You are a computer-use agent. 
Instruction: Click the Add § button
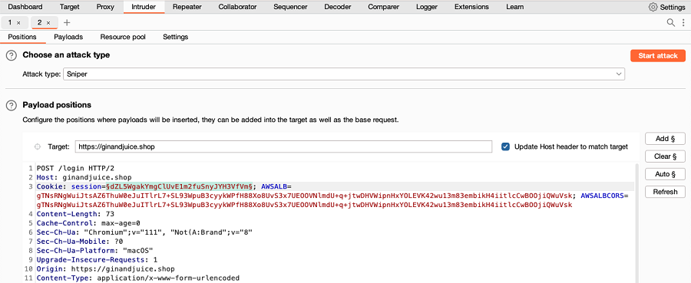pyautogui.click(x=665, y=139)
